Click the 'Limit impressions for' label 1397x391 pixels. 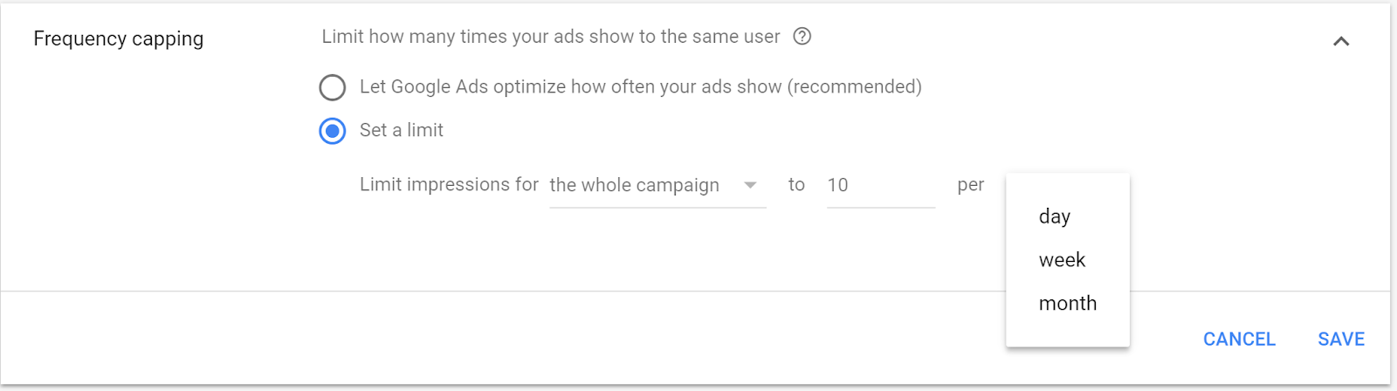click(x=449, y=185)
